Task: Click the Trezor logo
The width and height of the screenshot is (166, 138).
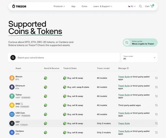Action: 19,6
